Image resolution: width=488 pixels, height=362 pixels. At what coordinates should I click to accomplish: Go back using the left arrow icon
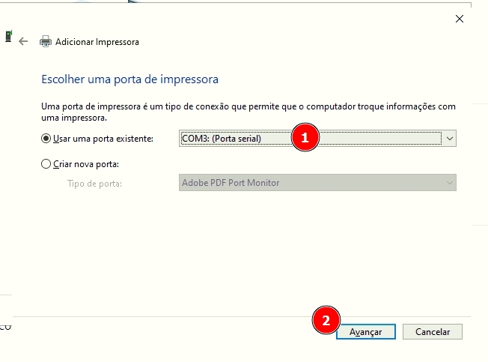pyautogui.click(x=23, y=42)
